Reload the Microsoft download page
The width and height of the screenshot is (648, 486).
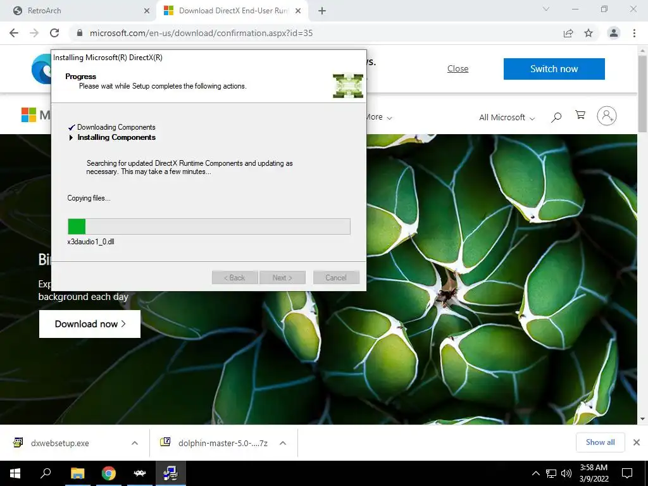click(x=54, y=33)
